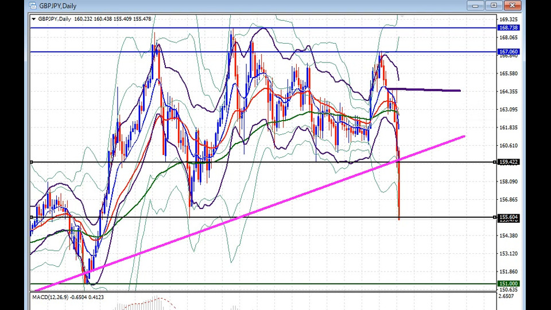The height and width of the screenshot is (310, 551).
Task: Grab left handle of the 155.604 line
Action: pos(31,217)
